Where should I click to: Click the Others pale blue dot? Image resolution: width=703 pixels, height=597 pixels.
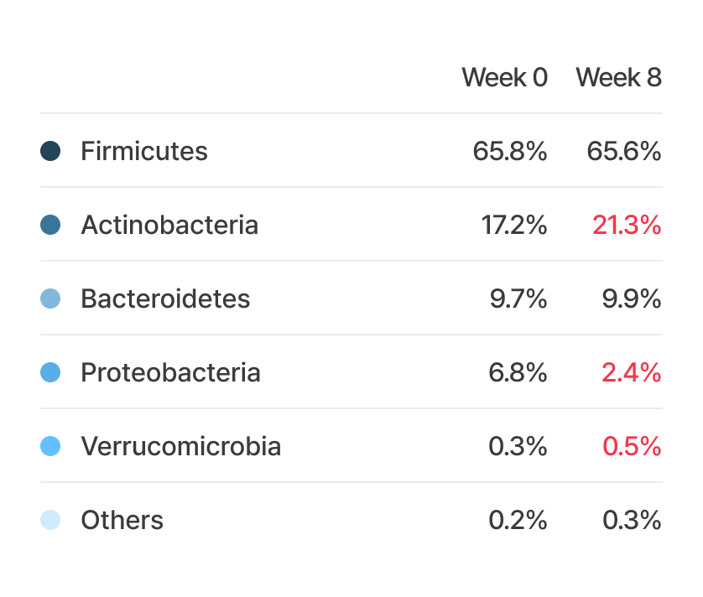(50, 520)
